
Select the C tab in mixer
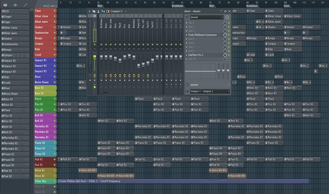tap(90, 16)
